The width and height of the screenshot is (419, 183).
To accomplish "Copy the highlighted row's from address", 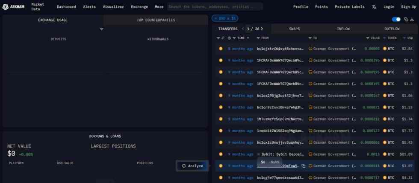I will (x=303, y=166).
